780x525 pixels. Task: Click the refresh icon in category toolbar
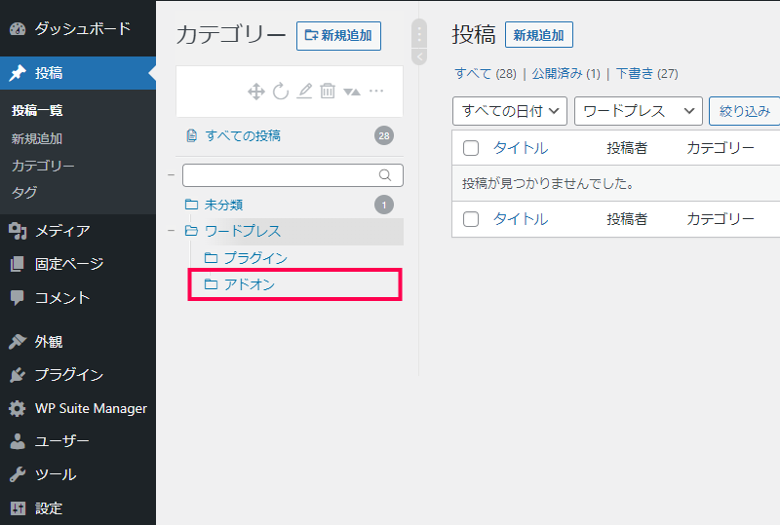pos(281,91)
